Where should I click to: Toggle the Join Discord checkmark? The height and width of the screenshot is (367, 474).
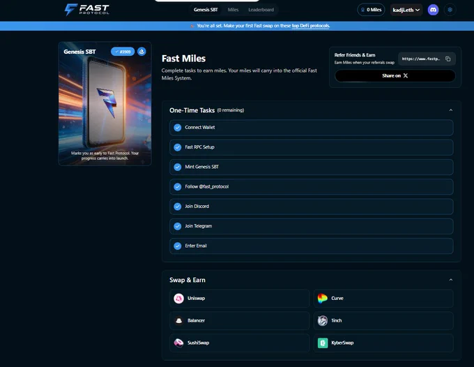point(178,207)
